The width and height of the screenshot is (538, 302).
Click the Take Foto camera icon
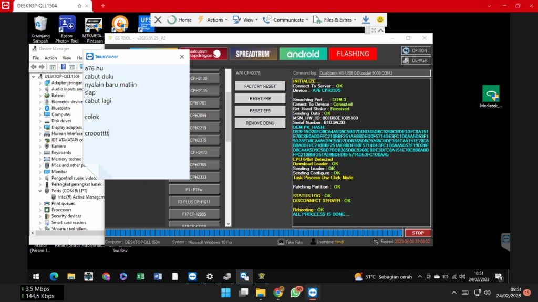[281, 242]
